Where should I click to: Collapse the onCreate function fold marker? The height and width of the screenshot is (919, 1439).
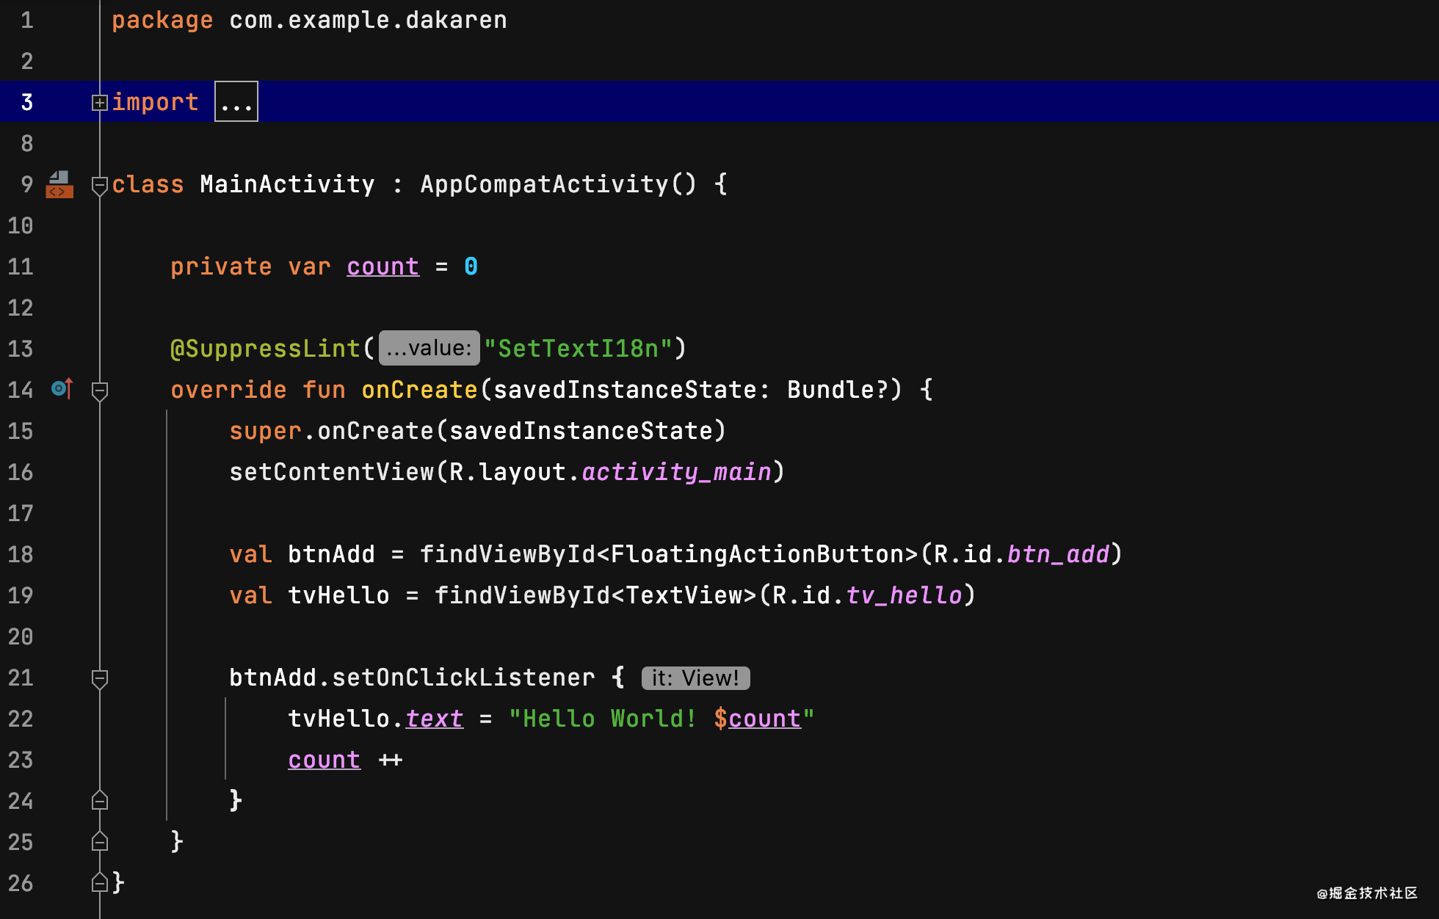[x=100, y=391]
